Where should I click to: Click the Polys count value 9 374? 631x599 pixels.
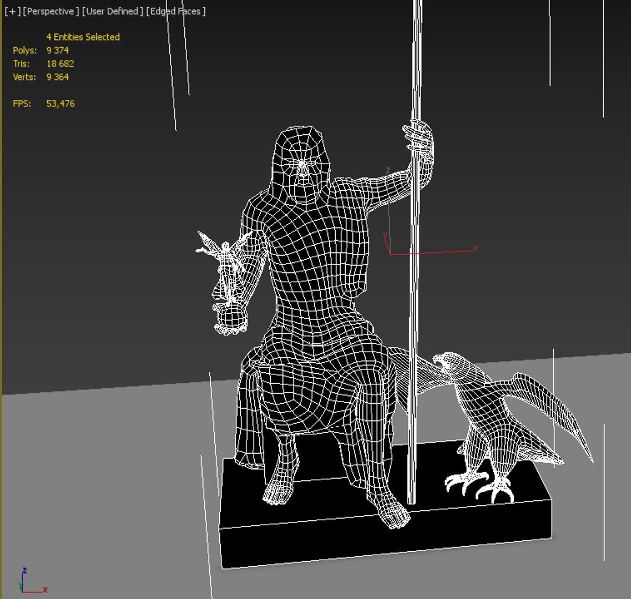pyautogui.click(x=58, y=50)
